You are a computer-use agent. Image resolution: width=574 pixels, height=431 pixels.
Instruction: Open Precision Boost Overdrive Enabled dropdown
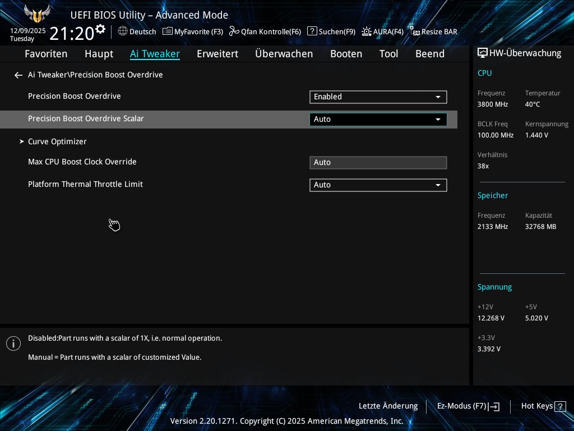(378, 97)
